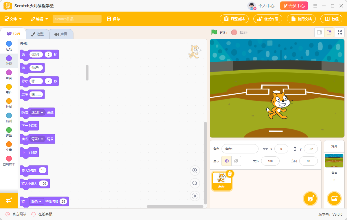The height and width of the screenshot is (220, 347).
Task: Expand the 颜色 effect dropdown
Action: (36, 201)
